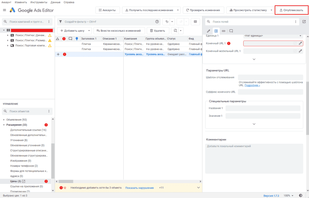Sort by warning triangle column
The image size is (309, 198).
point(58,39)
